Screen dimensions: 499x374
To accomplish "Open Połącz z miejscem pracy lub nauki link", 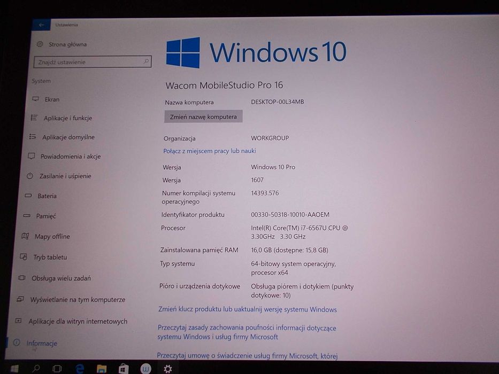I will click(x=210, y=151).
